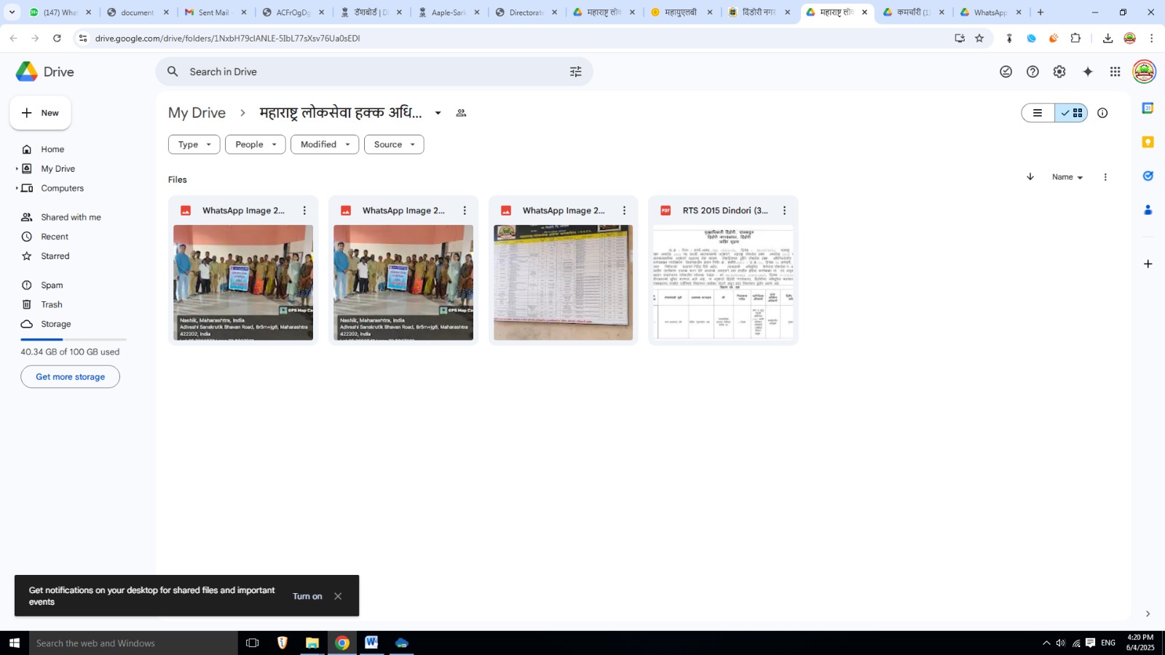Launch the Gemini sparkle assistant
1165x655 pixels.
pos(1088,71)
